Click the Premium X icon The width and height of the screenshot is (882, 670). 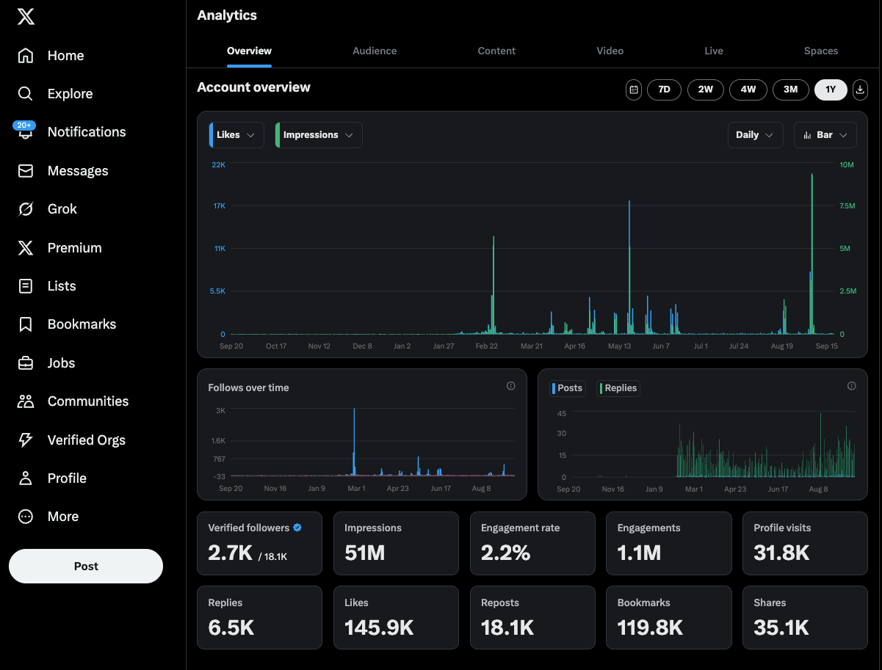point(26,248)
